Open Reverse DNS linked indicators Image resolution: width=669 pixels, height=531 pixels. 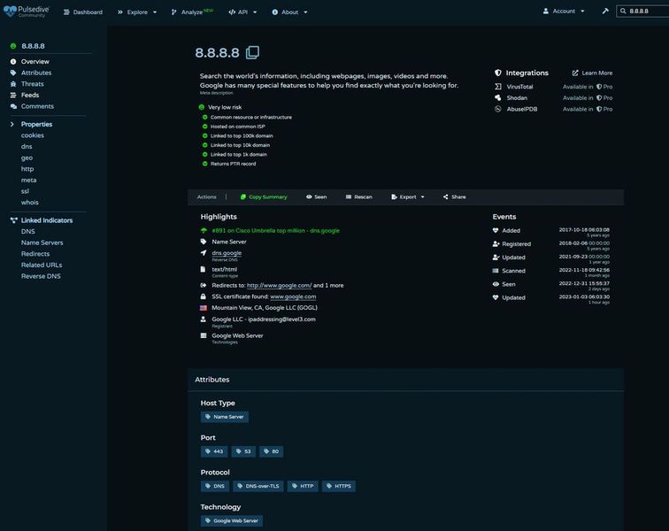41,276
